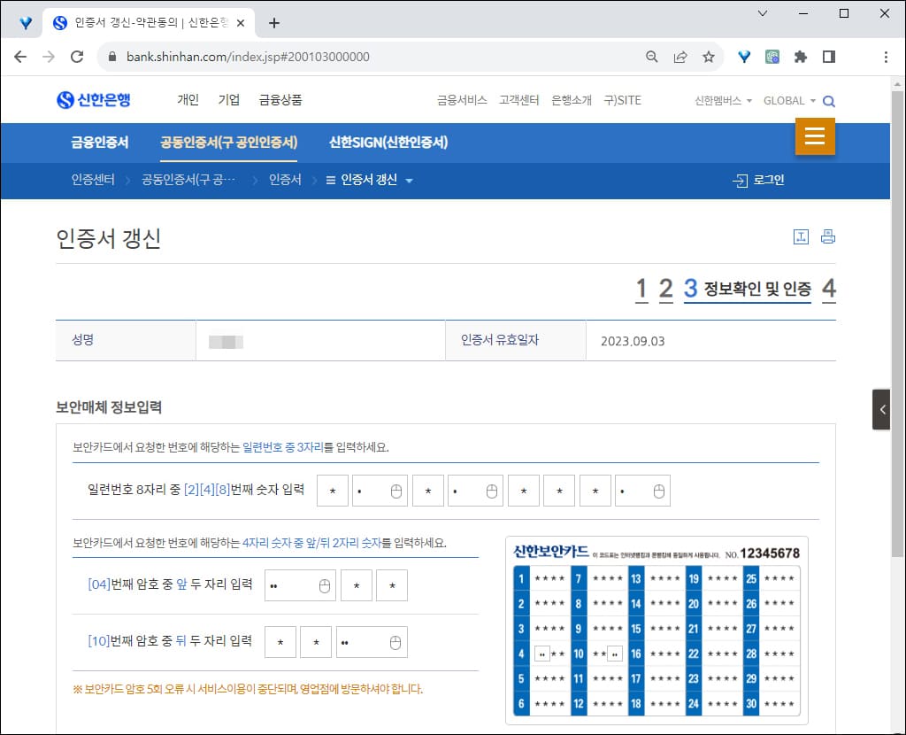906x735 pixels.
Task: Click the address bar bookmark star
Action: click(708, 55)
